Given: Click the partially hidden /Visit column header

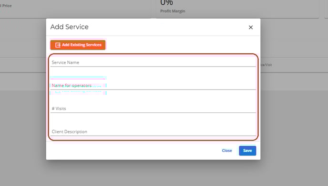Looking at the screenshot, I should pyautogui.click(x=266, y=65).
